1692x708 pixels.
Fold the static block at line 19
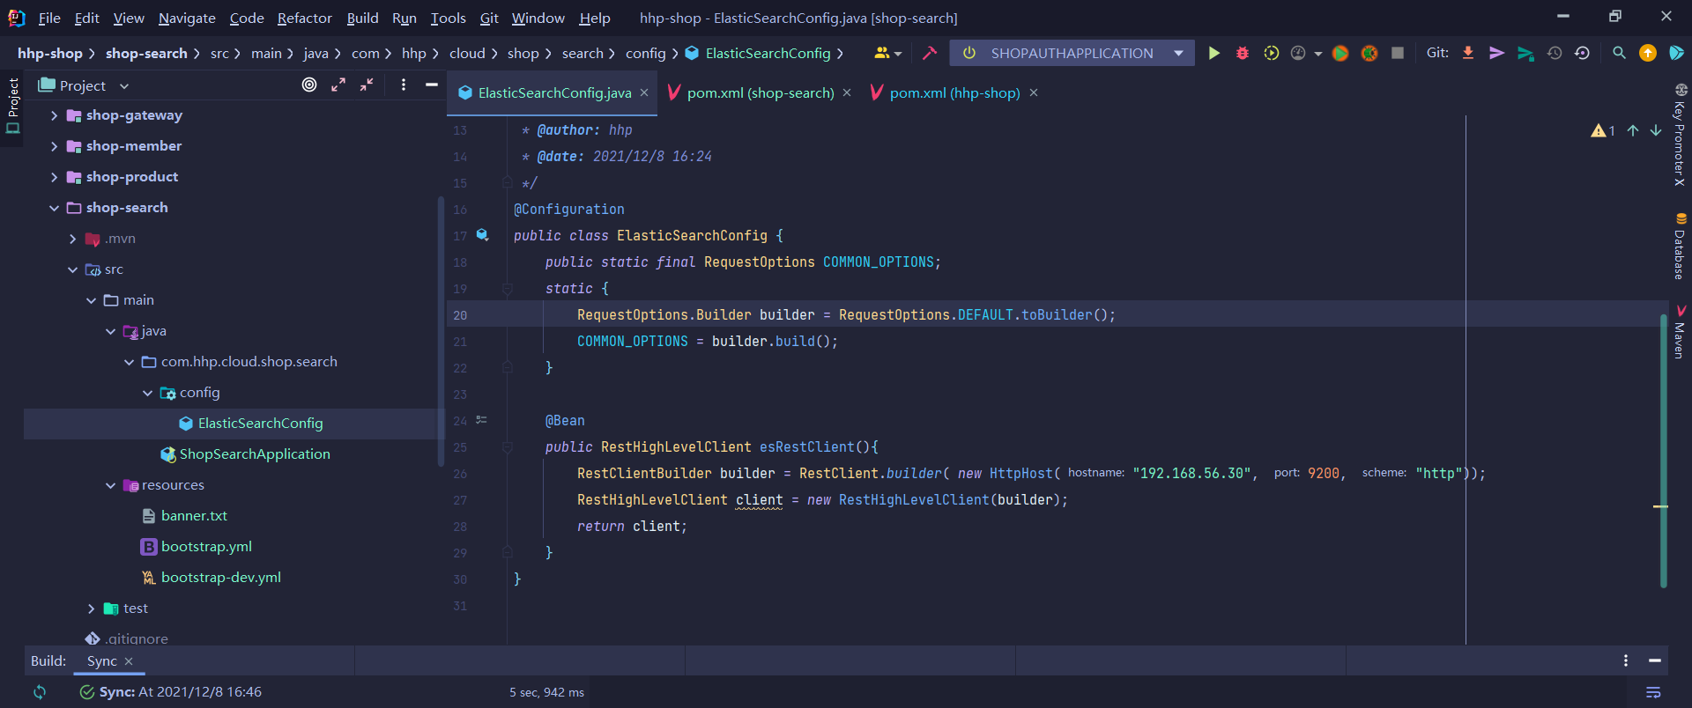click(x=507, y=288)
